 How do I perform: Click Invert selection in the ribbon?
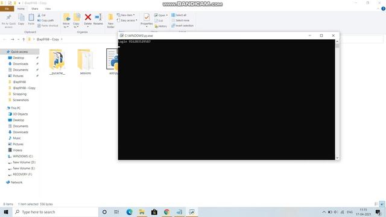click(x=182, y=25)
